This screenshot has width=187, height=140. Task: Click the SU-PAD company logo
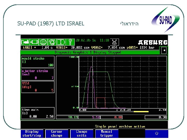click(165, 20)
